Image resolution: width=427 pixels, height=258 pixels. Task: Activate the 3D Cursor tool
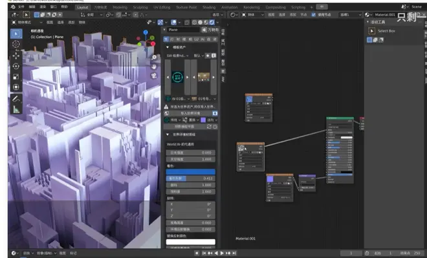(x=16, y=44)
